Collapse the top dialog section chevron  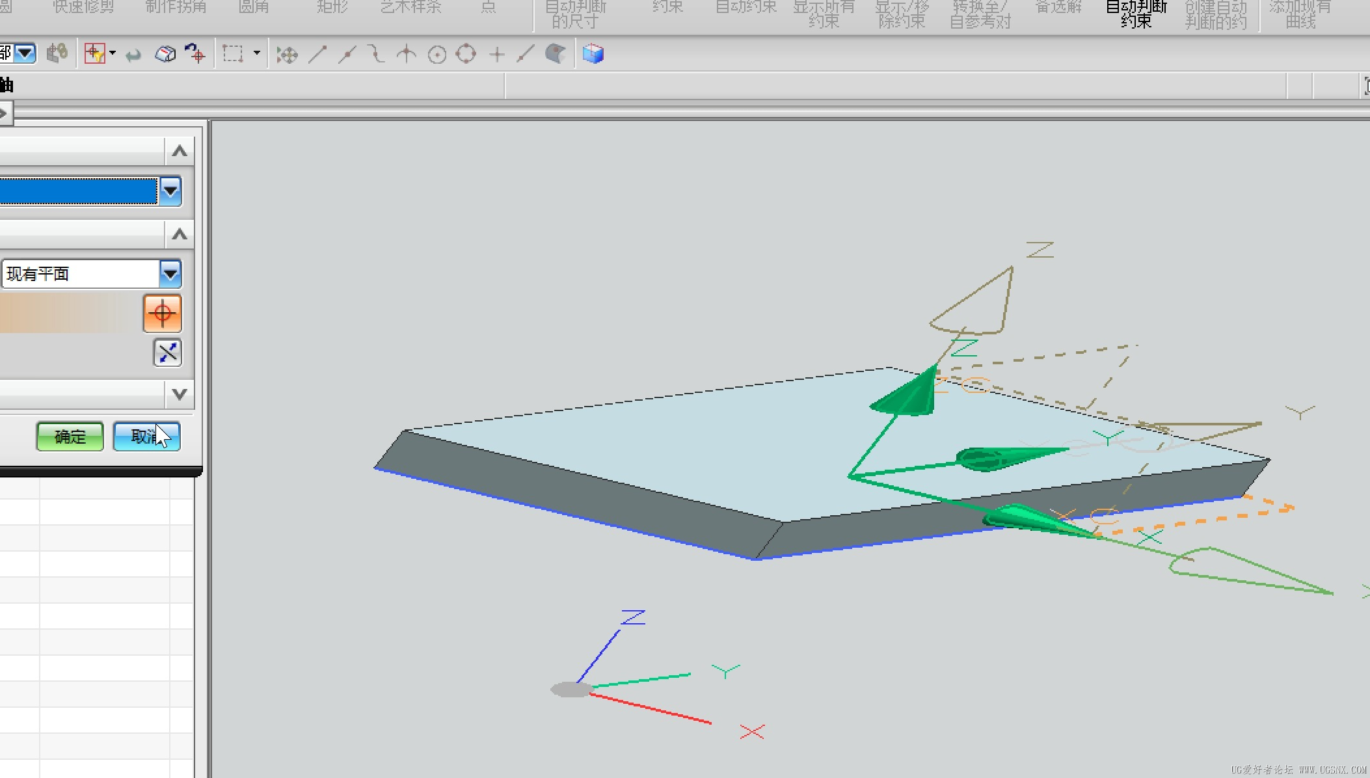(180, 151)
